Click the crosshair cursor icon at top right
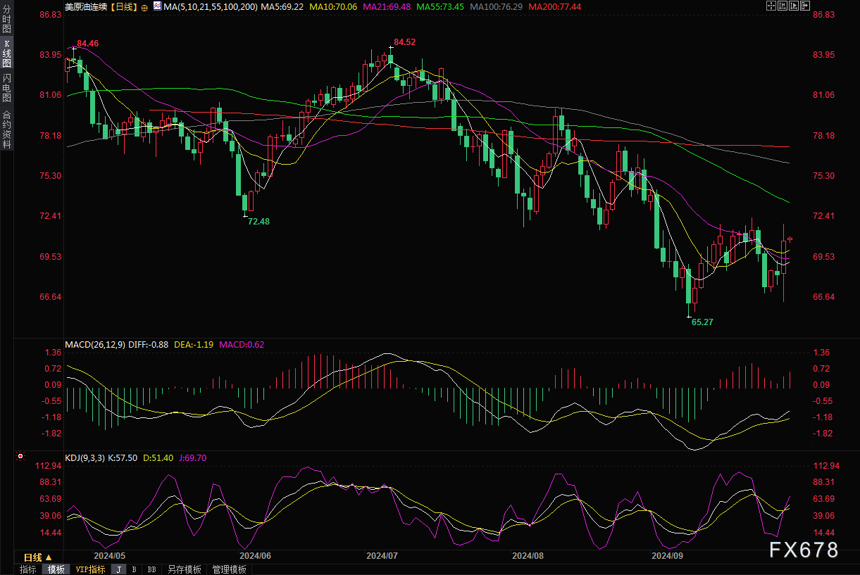860x575 pixels. coord(771,6)
